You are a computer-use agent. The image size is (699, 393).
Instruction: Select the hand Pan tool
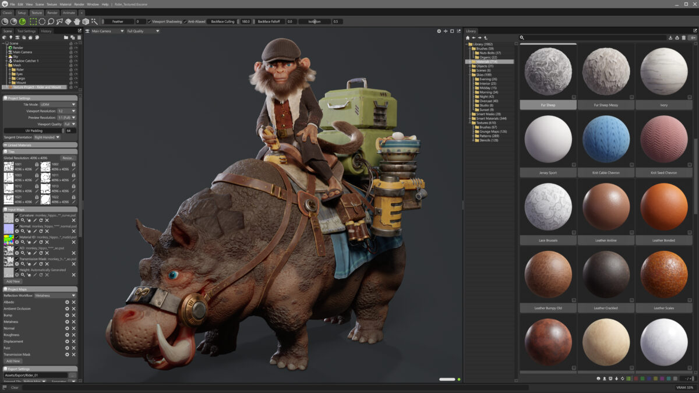pos(76,22)
